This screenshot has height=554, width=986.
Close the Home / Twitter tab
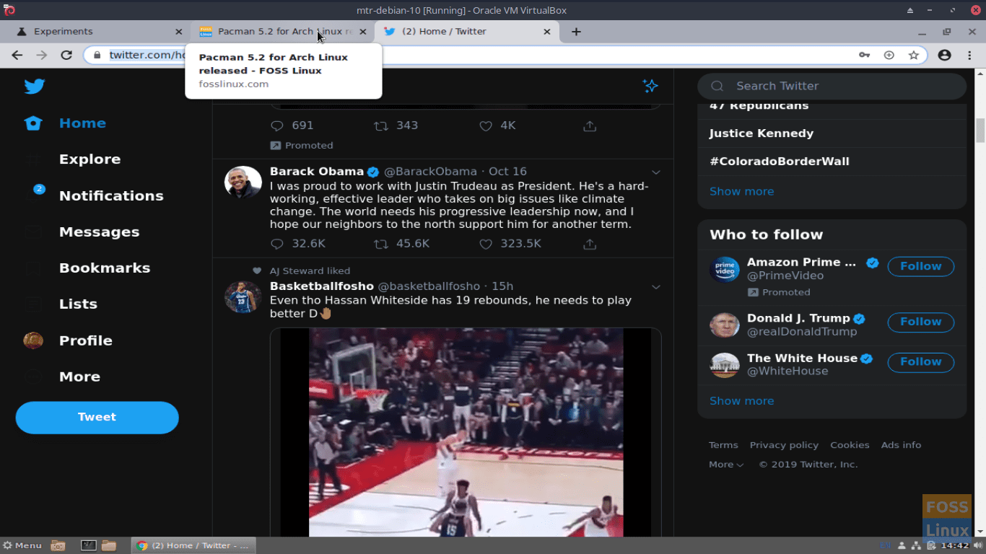(x=546, y=32)
